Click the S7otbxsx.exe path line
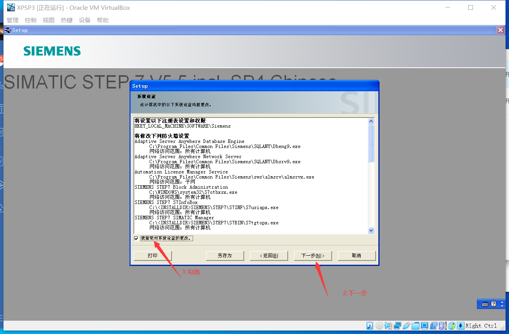 [193, 192]
